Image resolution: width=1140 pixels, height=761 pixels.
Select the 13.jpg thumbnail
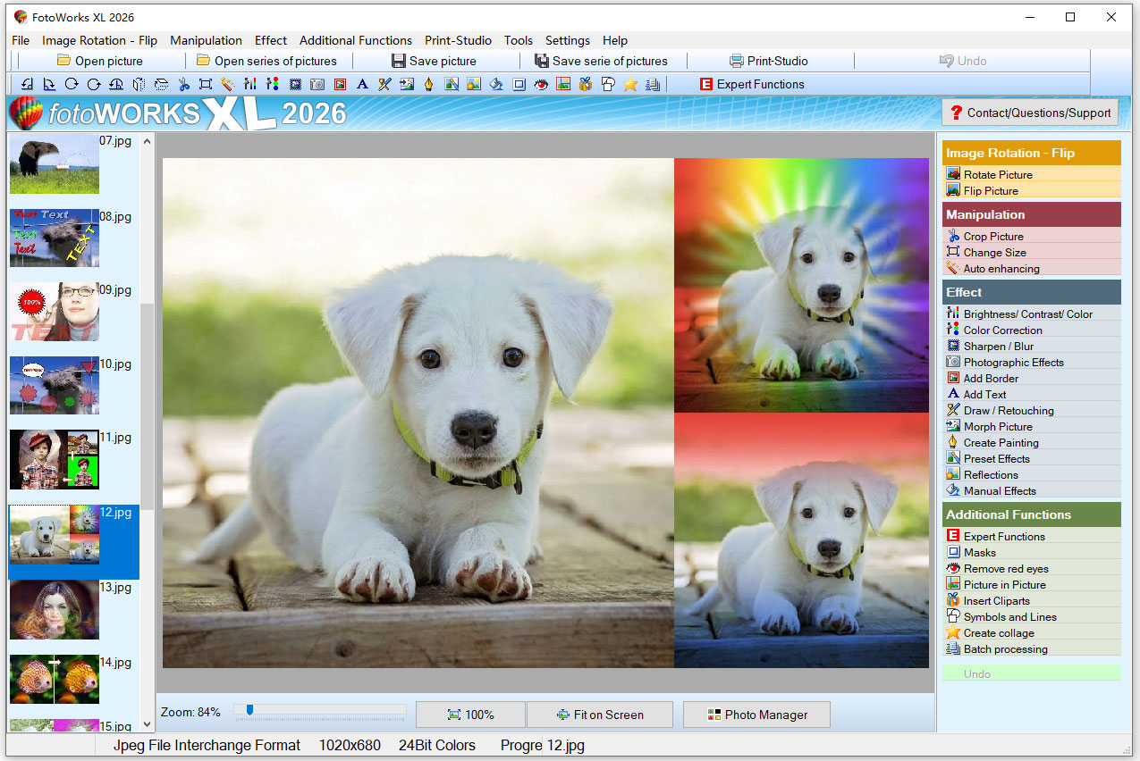pyautogui.click(x=55, y=610)
